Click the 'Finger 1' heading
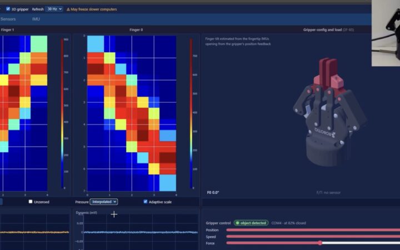The height and width of the screenshot is (250, 400). point(7,29)
